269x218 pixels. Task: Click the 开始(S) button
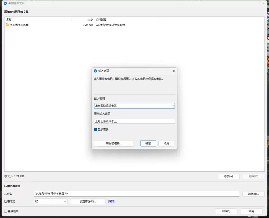[226, 211]
